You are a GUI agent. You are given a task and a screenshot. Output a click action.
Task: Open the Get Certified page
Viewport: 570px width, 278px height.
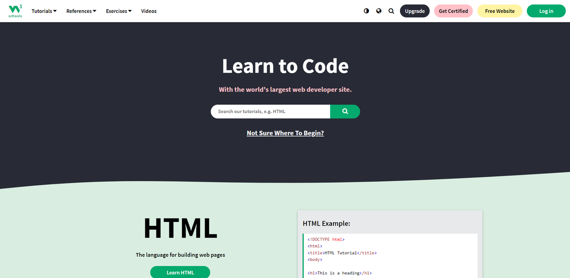(x=453, y=10)
